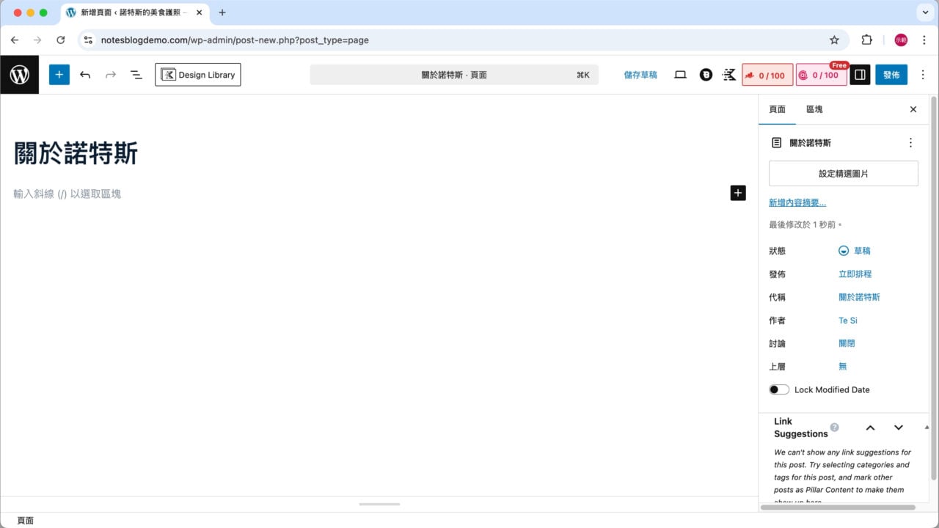Open the 草稿 status dropdown
939x528 pixels.
855,251
